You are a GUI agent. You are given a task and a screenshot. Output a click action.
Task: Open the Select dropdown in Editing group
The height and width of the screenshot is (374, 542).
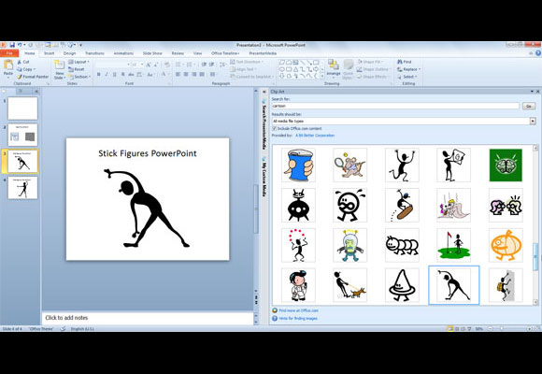[x=407, y=77]
